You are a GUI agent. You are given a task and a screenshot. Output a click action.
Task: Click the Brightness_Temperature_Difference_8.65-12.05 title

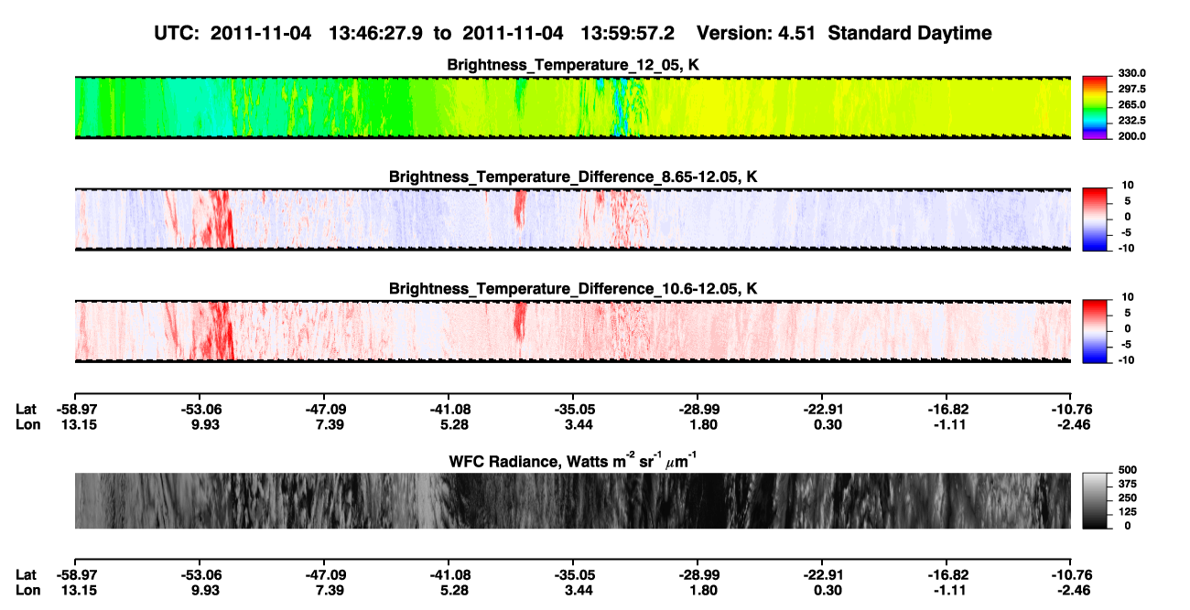tap(573, 177)
